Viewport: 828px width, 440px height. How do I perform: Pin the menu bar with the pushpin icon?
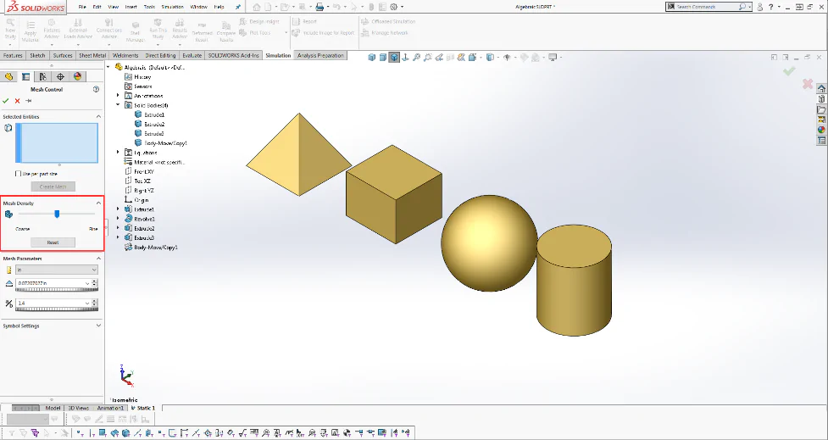pos(237,7)
